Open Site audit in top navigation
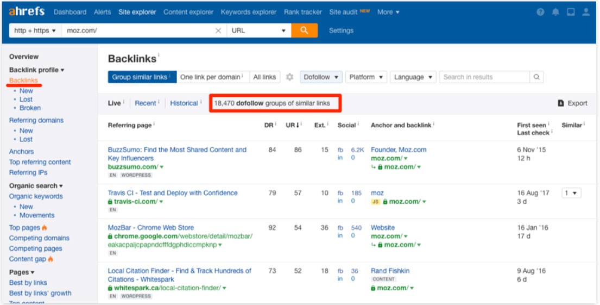The image size is (600, 305). [x=343, y=12]
